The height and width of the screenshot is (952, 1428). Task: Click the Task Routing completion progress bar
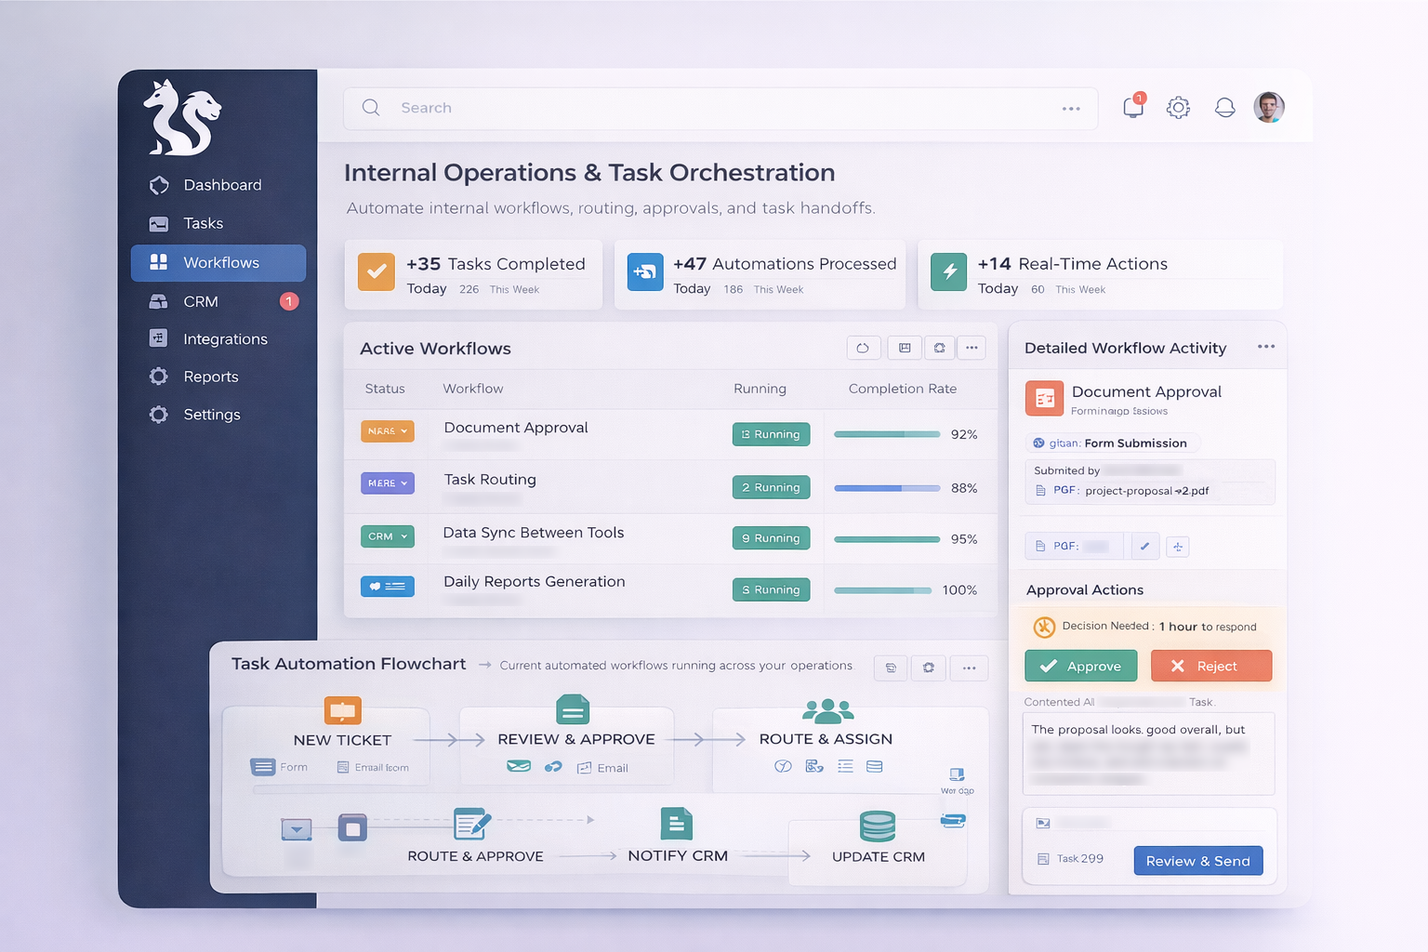tap(887, 488)
